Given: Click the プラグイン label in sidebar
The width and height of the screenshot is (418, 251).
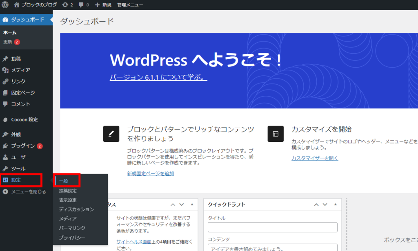Looking at the screenshot, I should 23,146.
